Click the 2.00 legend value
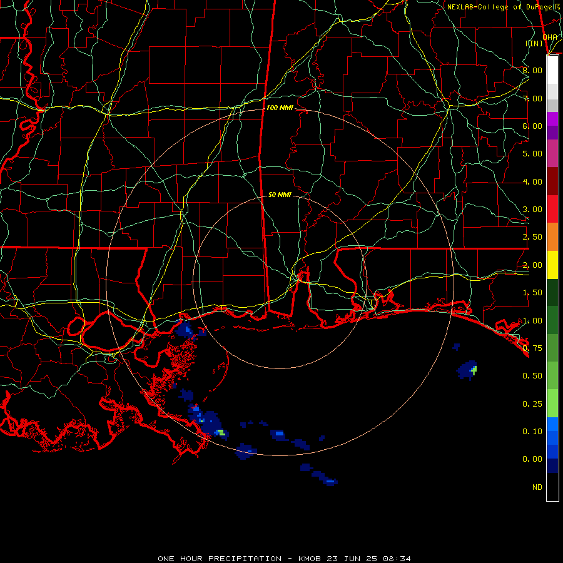This screenshot has width=563, height=563. click(532, 265)
